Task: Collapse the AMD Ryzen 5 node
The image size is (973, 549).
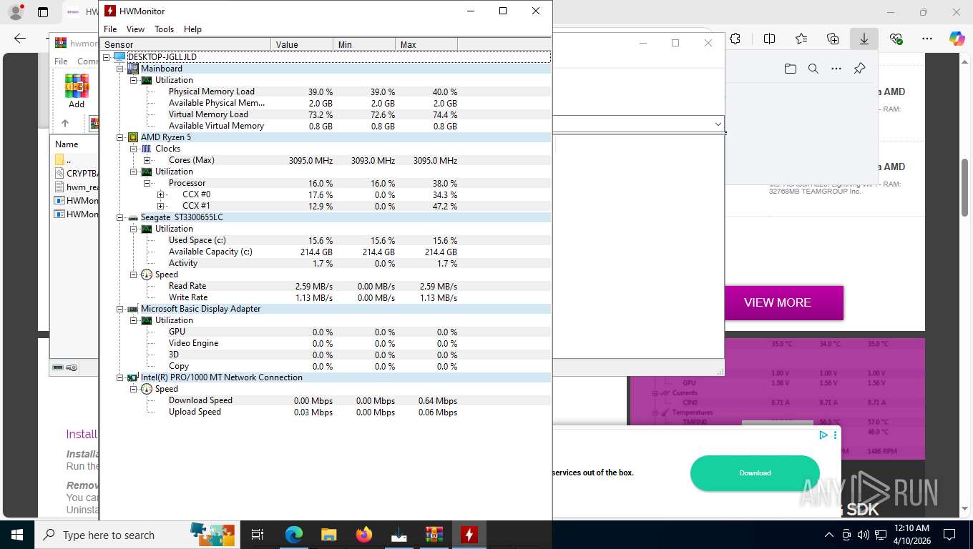Action: [120, 137]
